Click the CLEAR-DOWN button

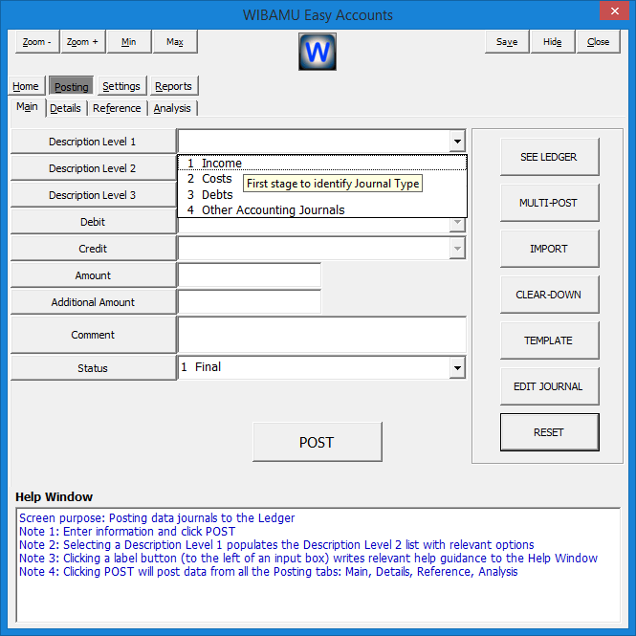click(549, 295)
